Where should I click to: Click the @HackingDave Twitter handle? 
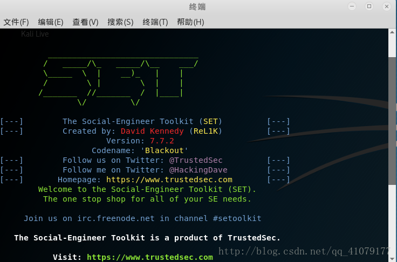pos(198,170)
